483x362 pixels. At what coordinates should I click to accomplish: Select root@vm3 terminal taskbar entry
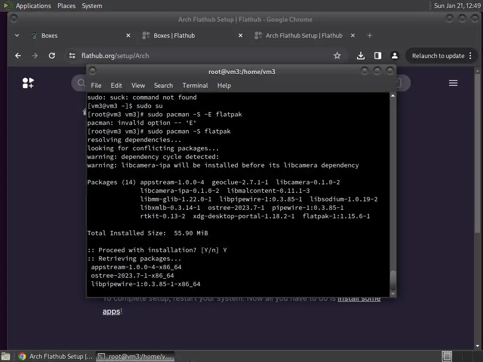tap(135, 356)
